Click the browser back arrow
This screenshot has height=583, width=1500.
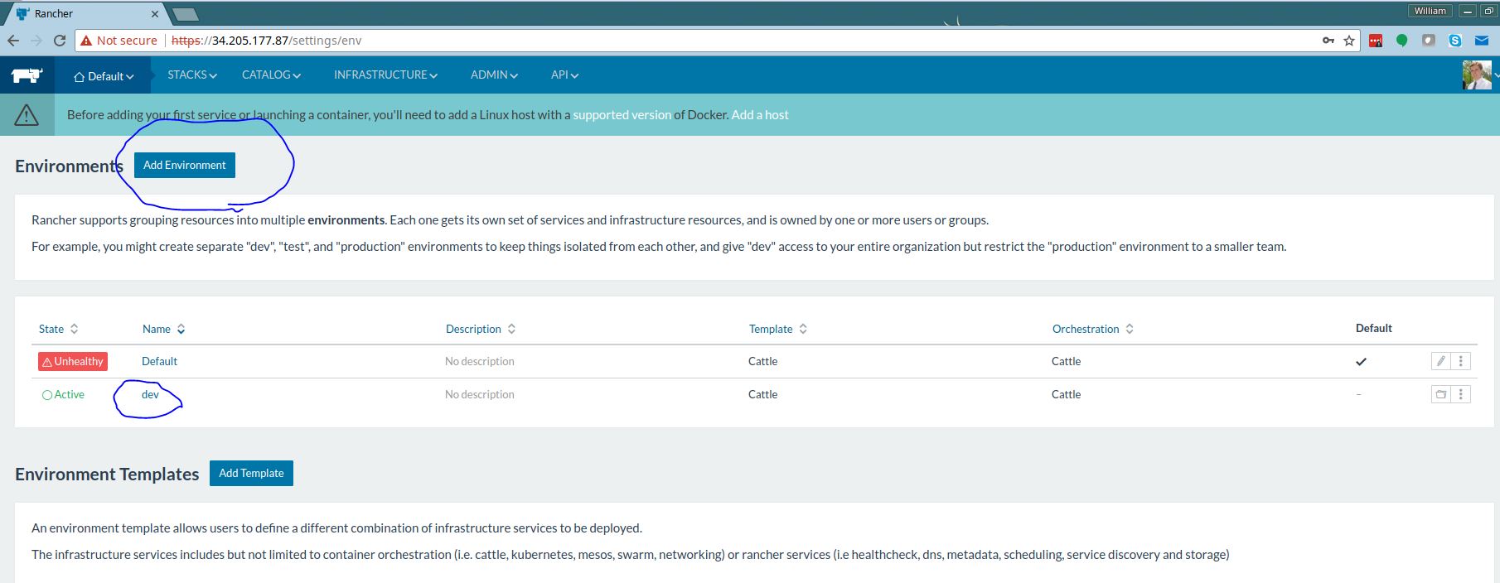[13, 40]
